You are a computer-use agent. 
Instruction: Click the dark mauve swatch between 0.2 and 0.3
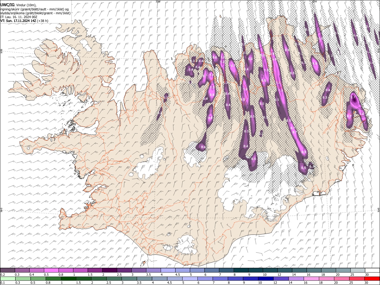click(7, 270)
